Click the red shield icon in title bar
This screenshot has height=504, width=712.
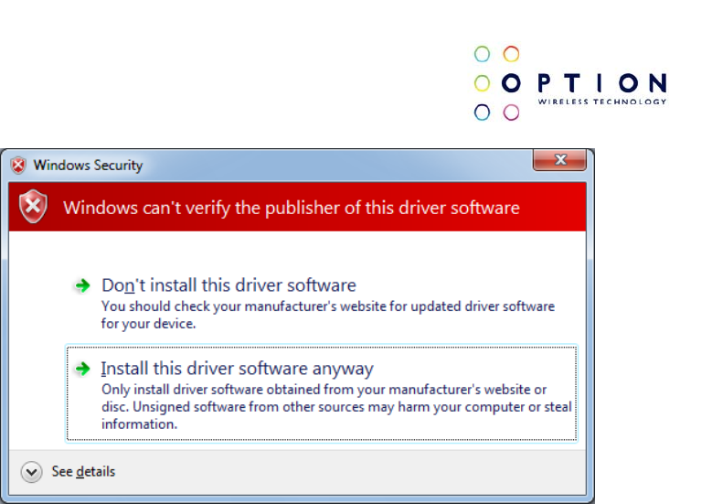(x=18, y=166)
